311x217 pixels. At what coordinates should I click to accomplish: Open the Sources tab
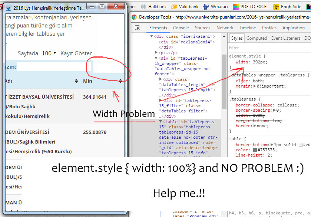pyautogui.click(x=202, y=28)
